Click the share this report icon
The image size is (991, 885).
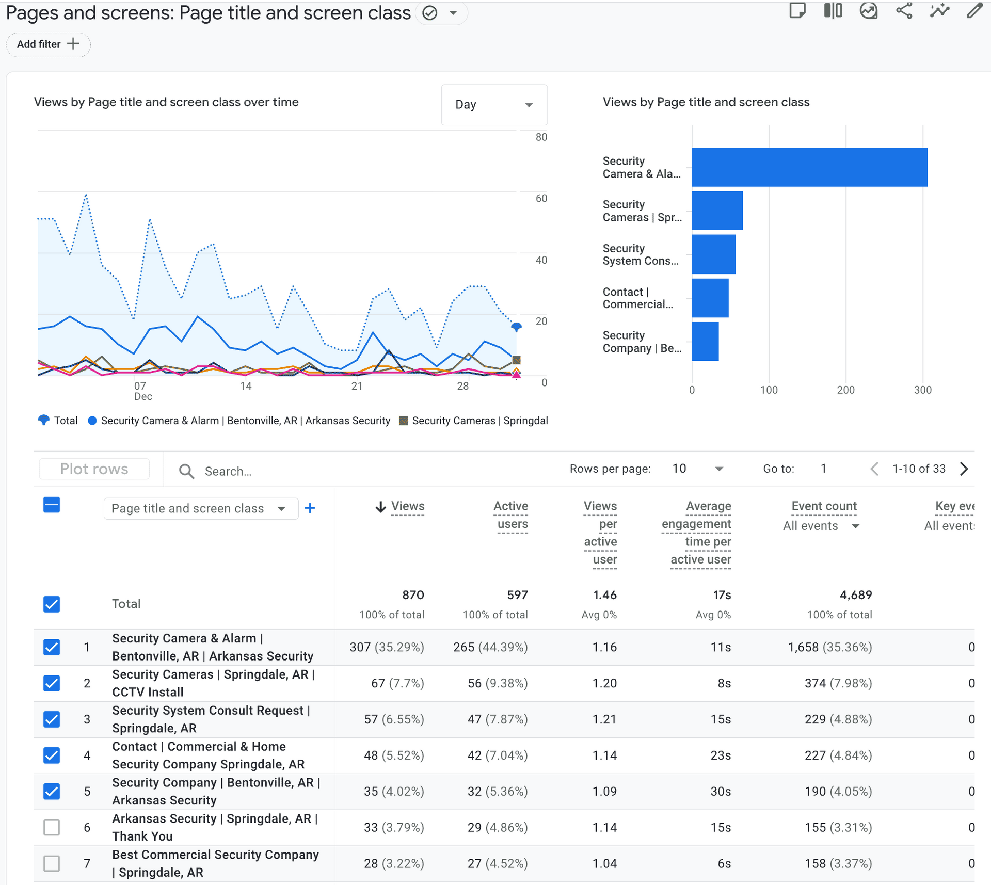tap(904, 10)
